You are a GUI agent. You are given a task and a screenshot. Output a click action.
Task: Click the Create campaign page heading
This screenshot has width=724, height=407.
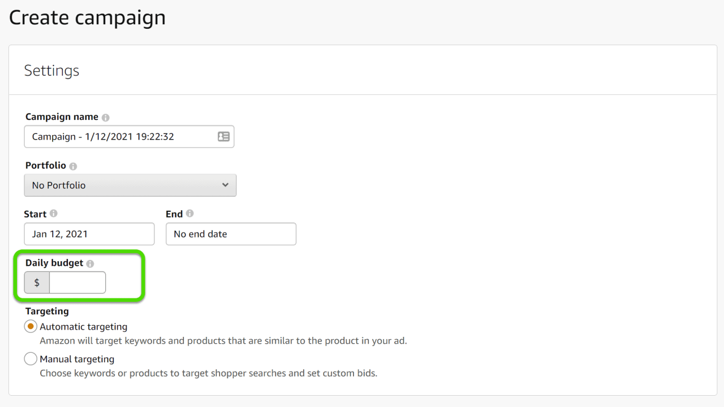pos(87,18)
